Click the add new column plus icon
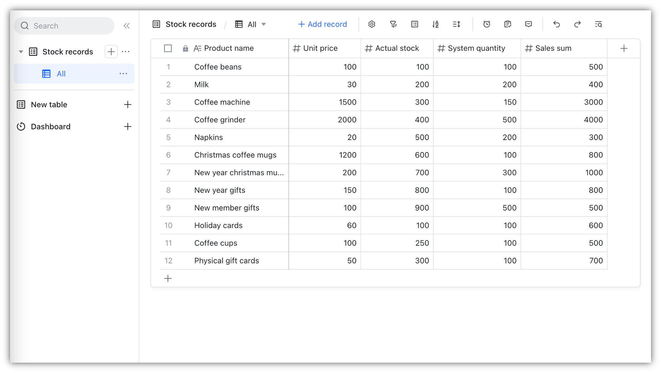 click(624, 48)
